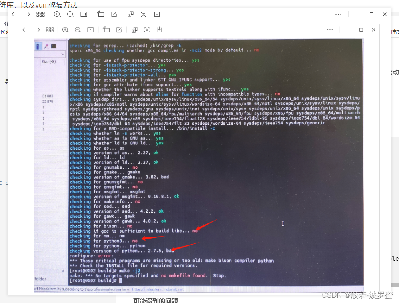The width and height of the screenshot is (399, 303).
Task: Open the '...' more options menu on inner window
Action: point(330,30)
